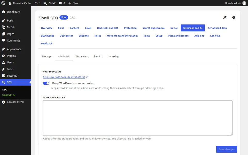Open Ctrl+K search magnifier icon
This screenshot has height=155, width=248.
[x=45, y=3]
